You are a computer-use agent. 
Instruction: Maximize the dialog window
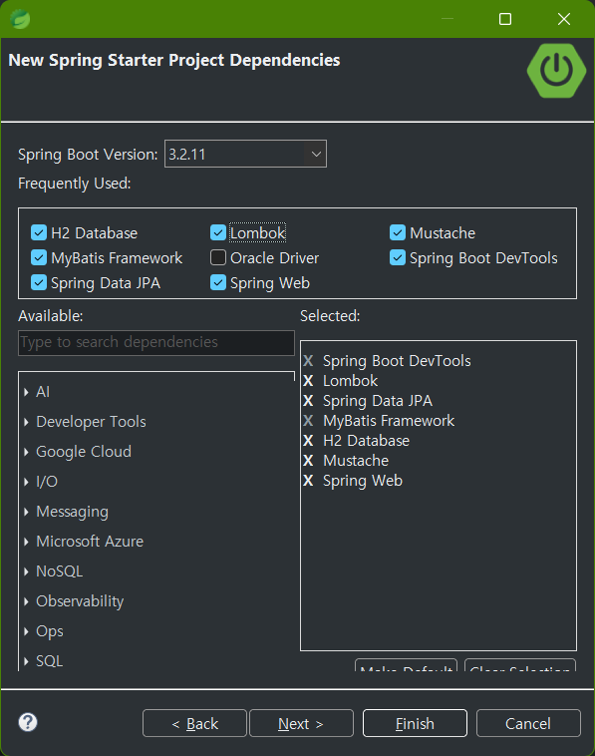point(505,19)
